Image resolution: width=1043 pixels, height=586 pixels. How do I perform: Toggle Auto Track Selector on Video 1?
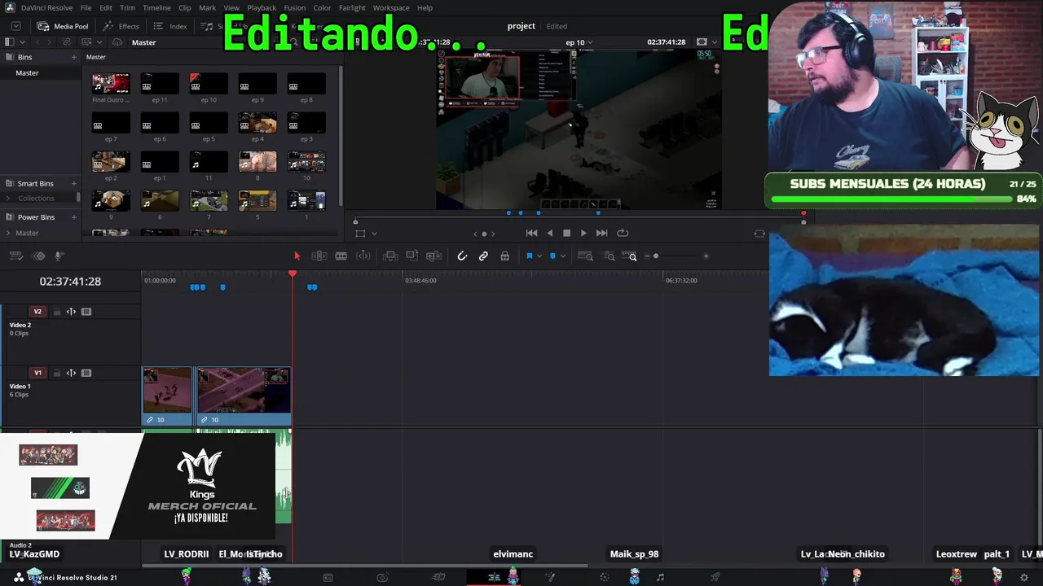(x=71, y=373)
